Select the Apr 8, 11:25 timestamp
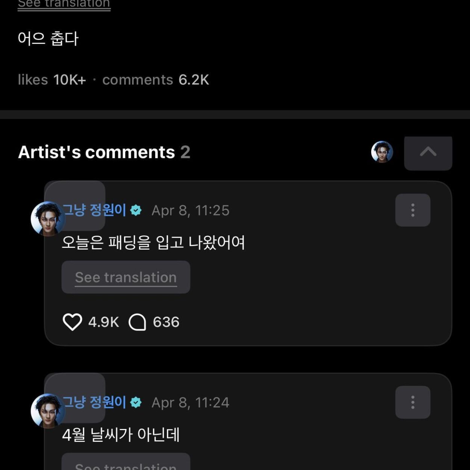The width and height of the screenshot is (470, 470). click(x=190, y=211)
